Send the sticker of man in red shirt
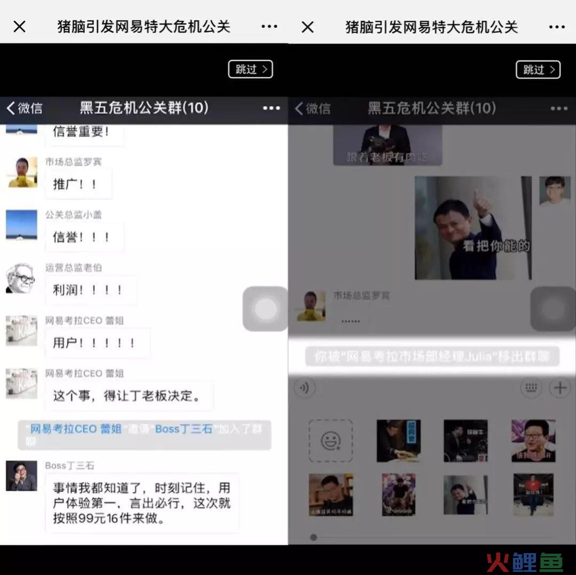Viewport: 576px width, 575px height. pos(533,494)
